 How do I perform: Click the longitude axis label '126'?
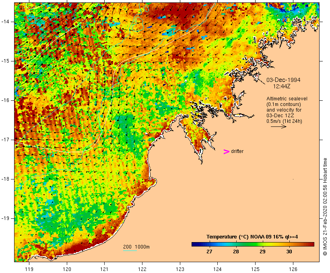[x=293, y=269]
